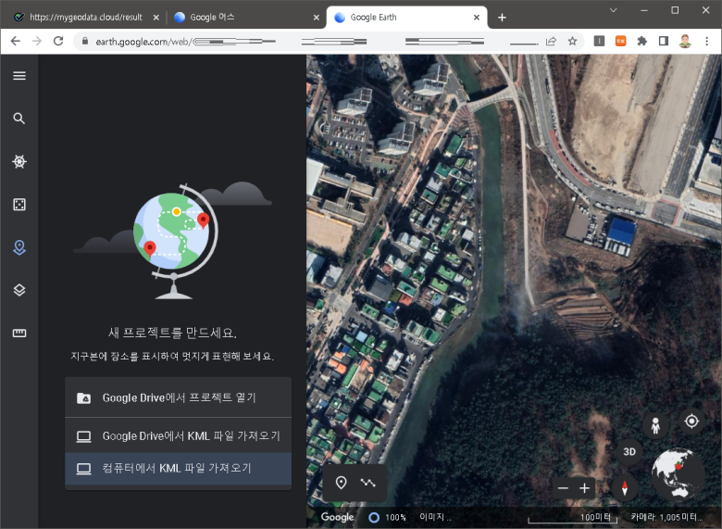This screenshot has width=722, height=529.
Task: Click the I'm Feeling Lucky dice icon
Action: 19,204
